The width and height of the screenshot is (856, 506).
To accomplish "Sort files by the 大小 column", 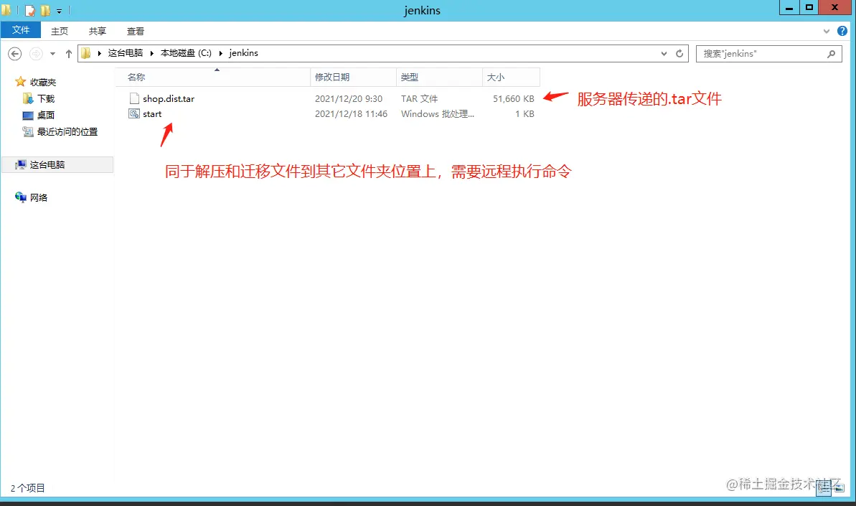I will point(511,77).
